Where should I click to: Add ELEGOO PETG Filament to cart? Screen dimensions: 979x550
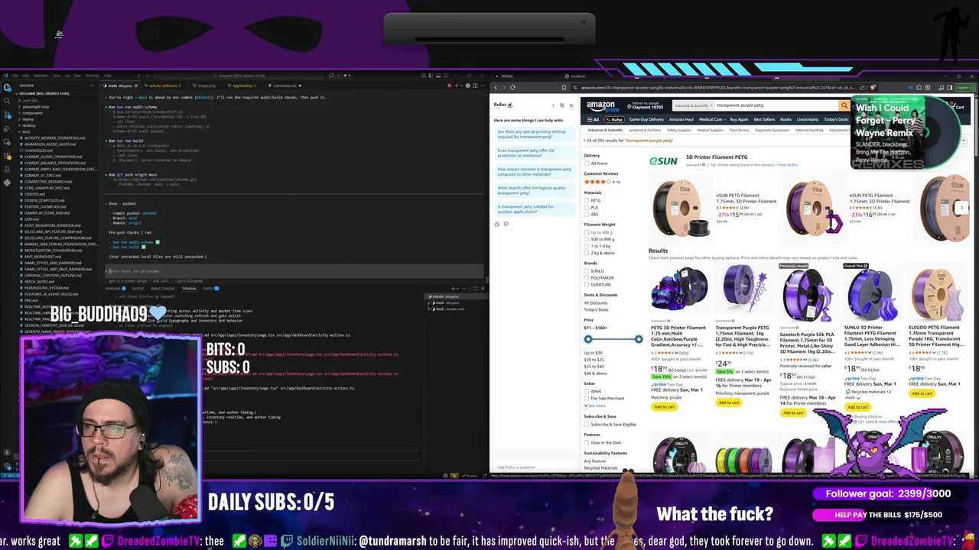[922, 393]
